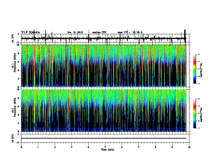Click the "start UT = 22:20:0" header text

tap(130, 32)
